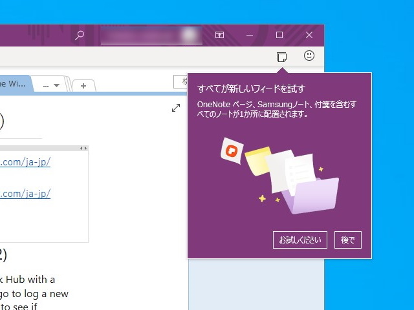This screenshot has height=310, width=414.
Task: Open the ribbon display options icon
Action: tap(219, 35)
